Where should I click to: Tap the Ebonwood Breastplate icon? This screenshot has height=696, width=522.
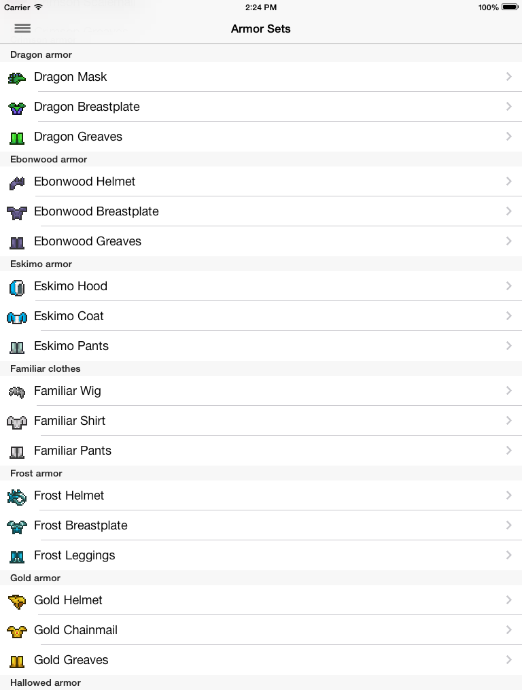click(17, 212)
